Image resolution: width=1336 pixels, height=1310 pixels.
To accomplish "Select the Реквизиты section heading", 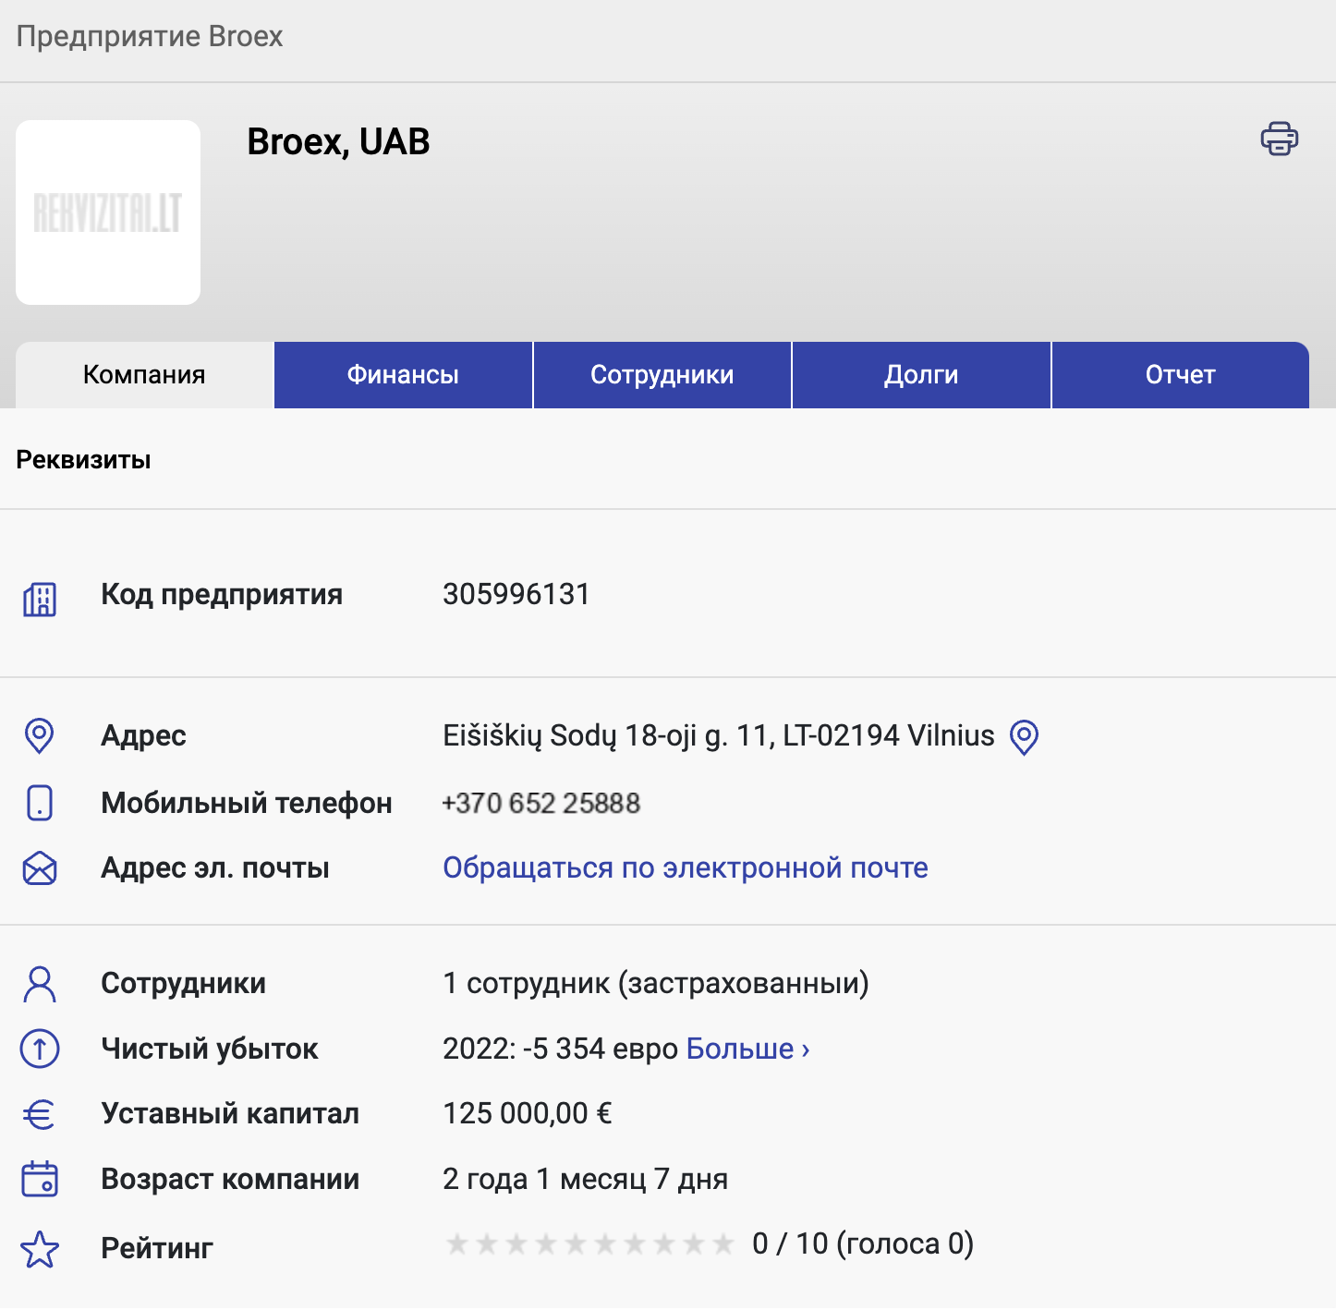I will click(83, 459).
